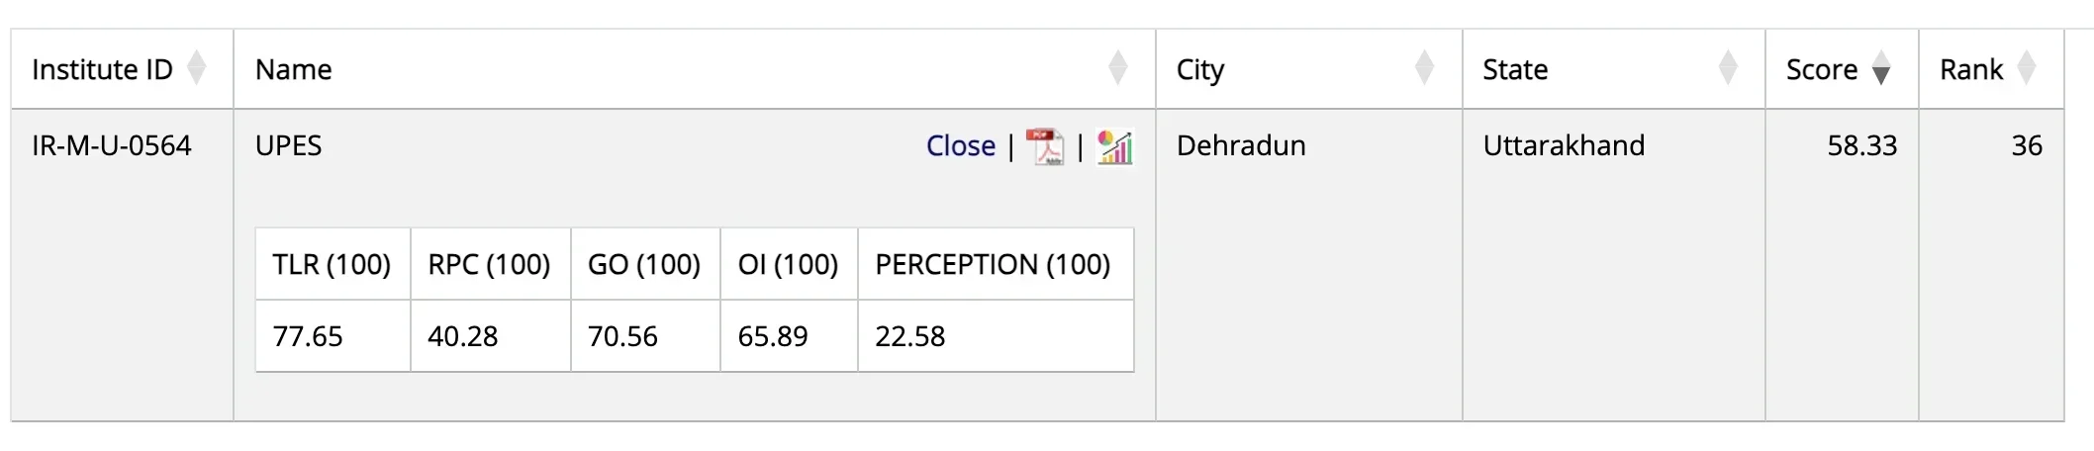Select the RPC (100) header cell
This screenshot has width=2094, height=451.
[x=490, y=264]
